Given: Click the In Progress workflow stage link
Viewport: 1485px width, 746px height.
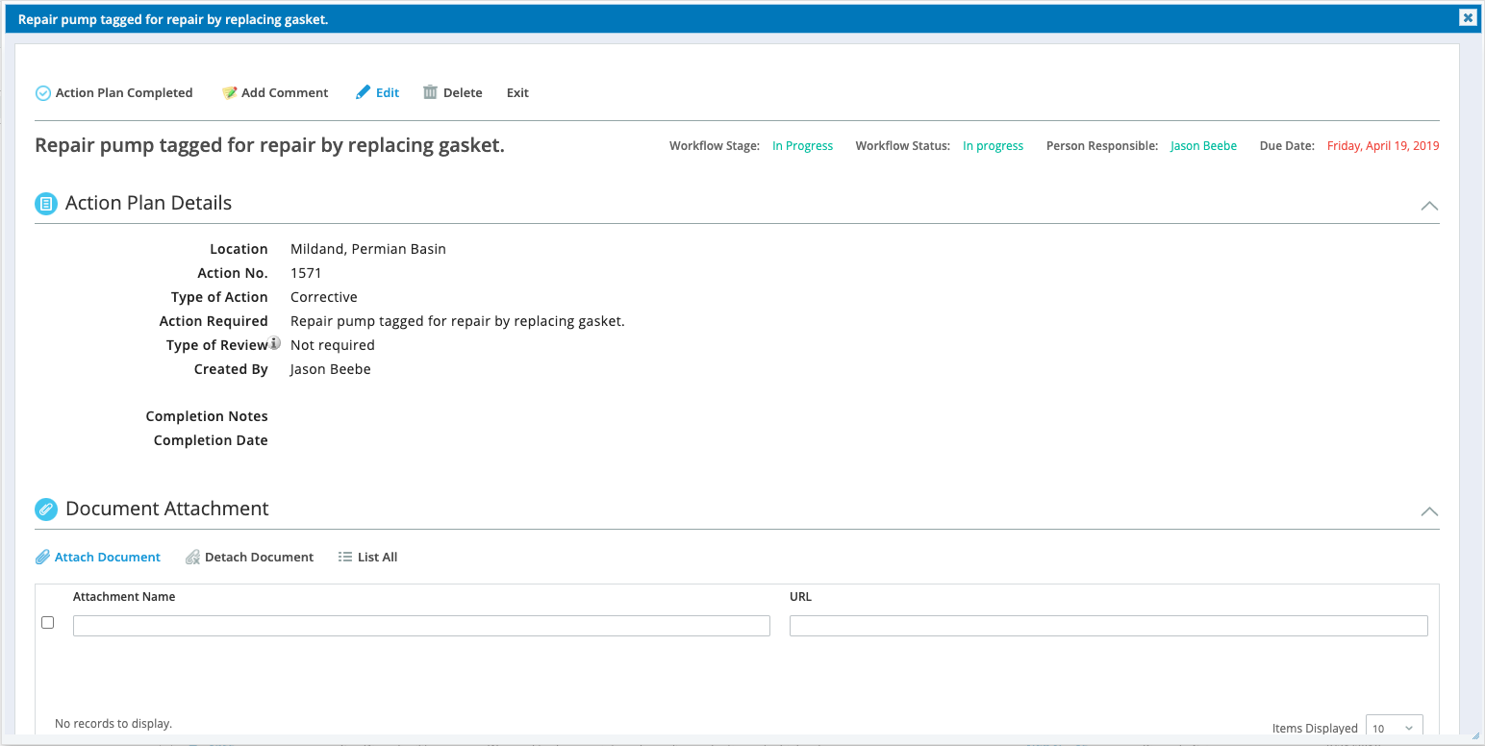Looking at the screenshot, I should coord(802,145).
